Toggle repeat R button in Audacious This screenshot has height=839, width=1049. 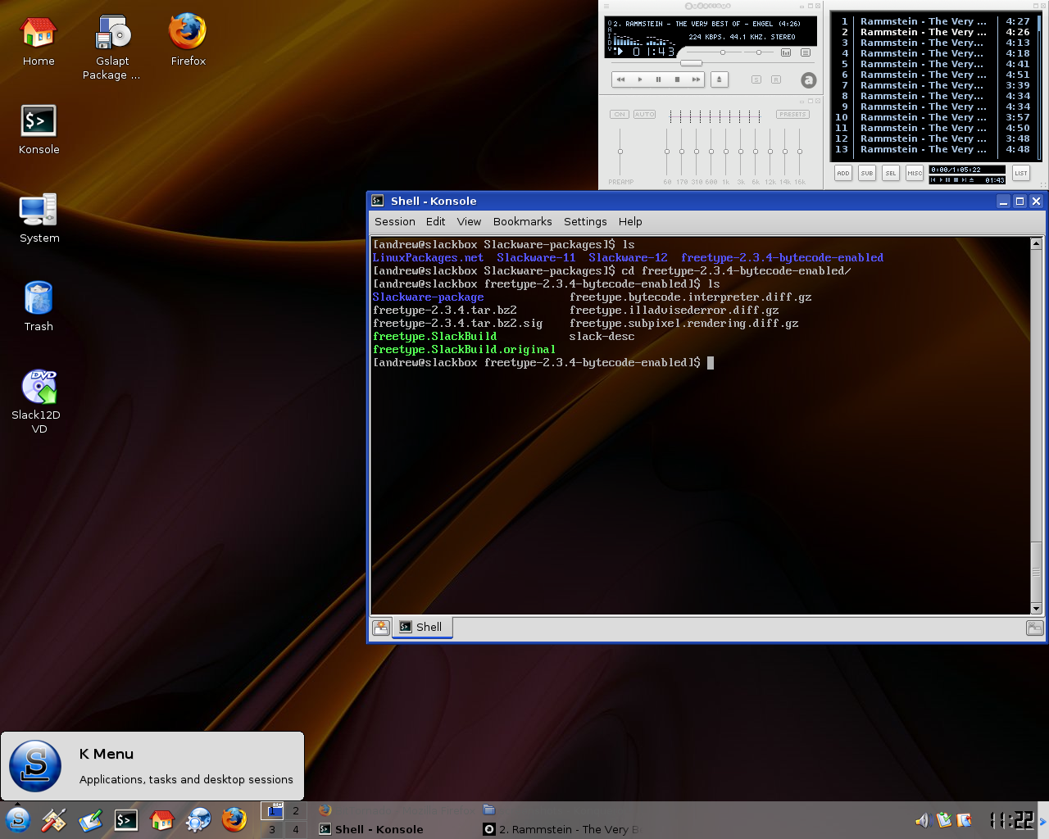tap(776, 79)
